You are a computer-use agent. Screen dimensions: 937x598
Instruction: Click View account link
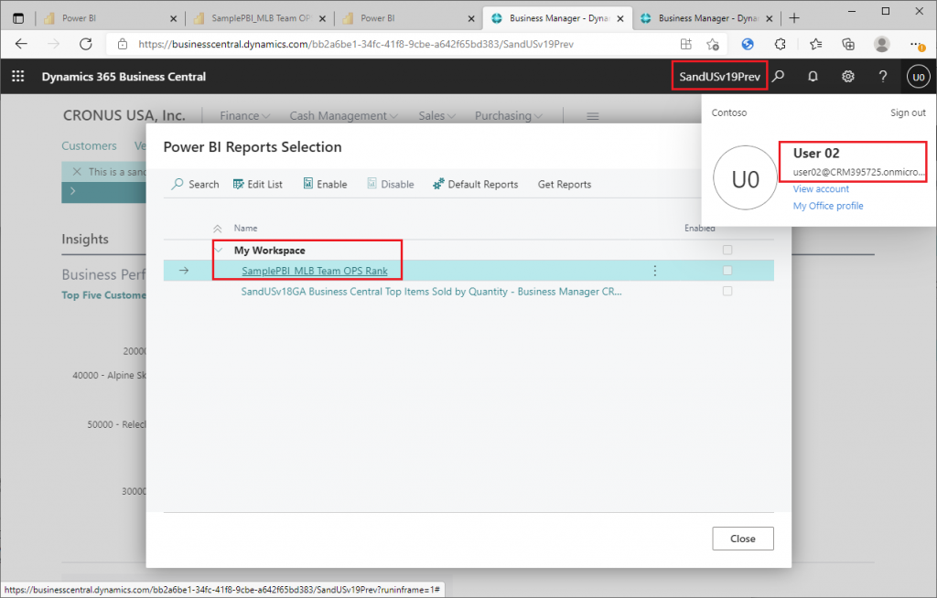pyautogui.click(x=821, y=188)
